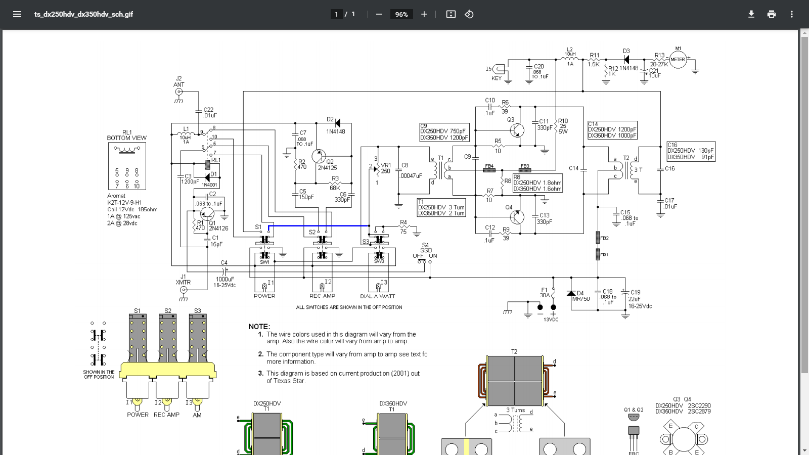This screenshot has height=455, width=809.
Task: Open the sidebar with the hamburger menu icon
Action: [x=17, y=14]
